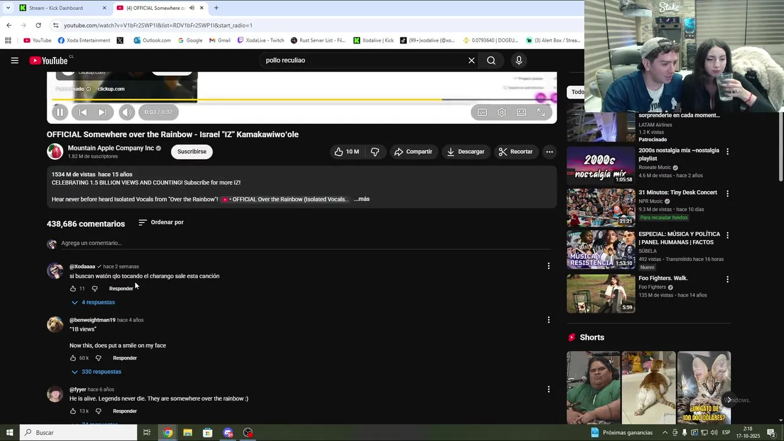Open options menu for @Xodaaaa comment
The width and height of the screenshot is (784, 441).
pos(549,266)
